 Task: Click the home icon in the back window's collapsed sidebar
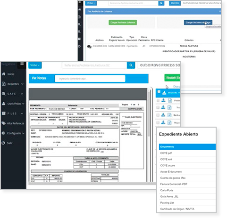tap(80, 9)
